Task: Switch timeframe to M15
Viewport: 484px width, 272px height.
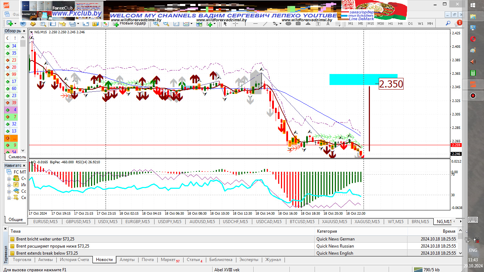Action: tap(371, 23)
